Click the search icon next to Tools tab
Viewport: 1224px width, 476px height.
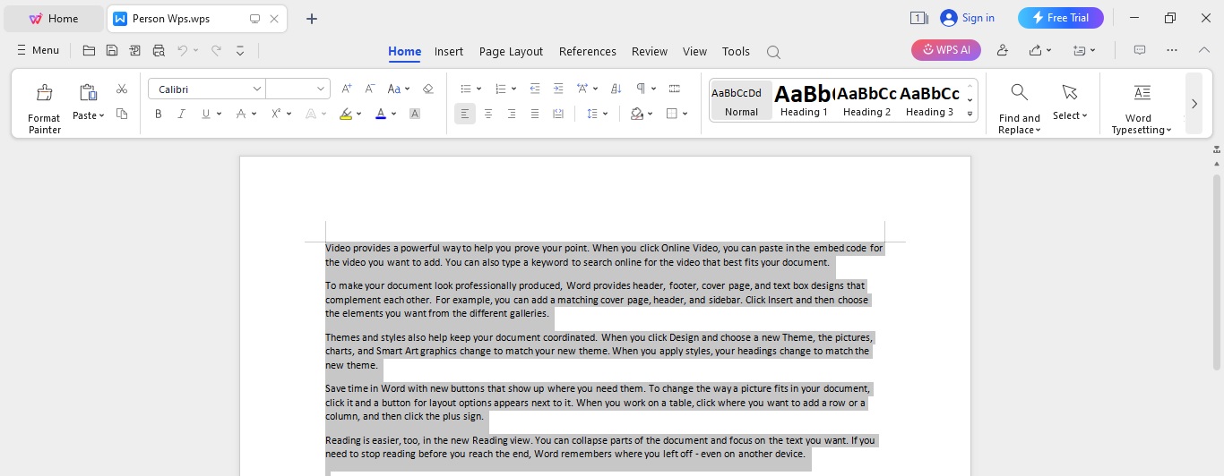(x=773, y=52)
